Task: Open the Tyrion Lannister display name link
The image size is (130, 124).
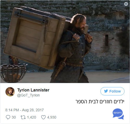Action: [33, 90]
